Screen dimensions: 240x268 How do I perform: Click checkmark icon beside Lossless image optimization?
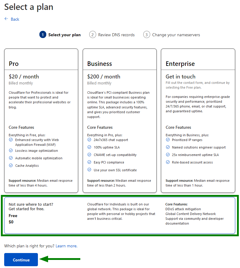tap(11, 150)
